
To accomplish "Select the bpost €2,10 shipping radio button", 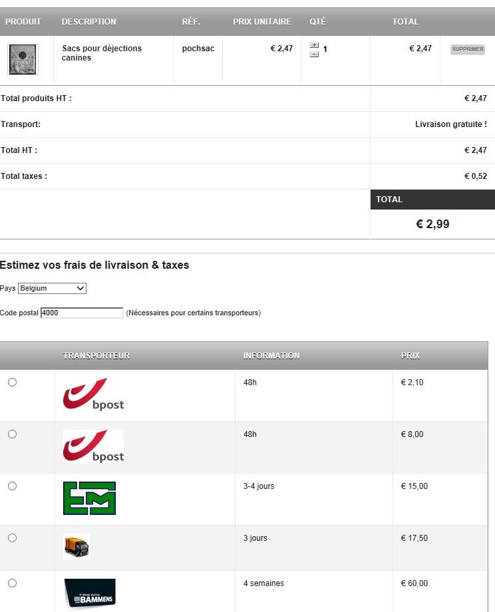I will click(12, 382).
